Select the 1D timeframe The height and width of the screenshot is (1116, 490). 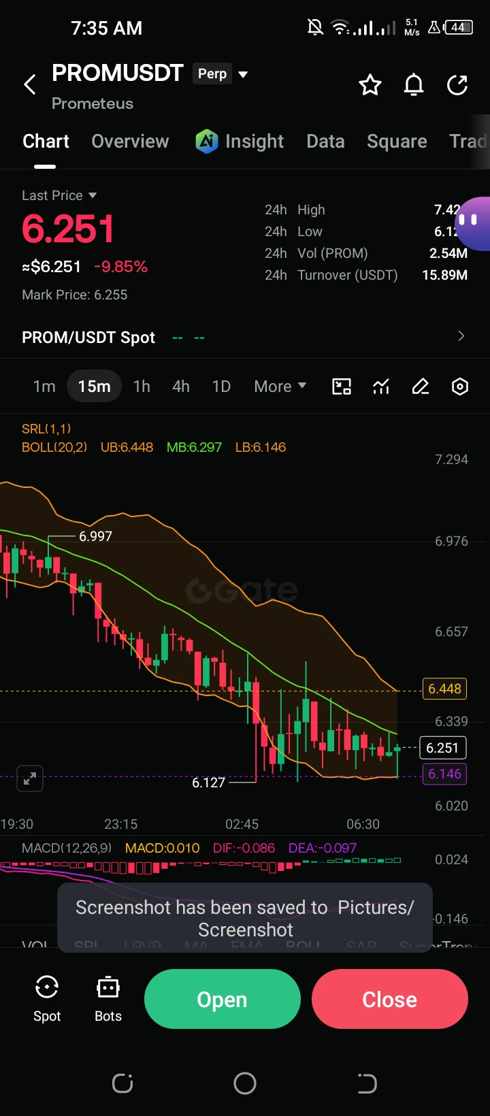221,387
